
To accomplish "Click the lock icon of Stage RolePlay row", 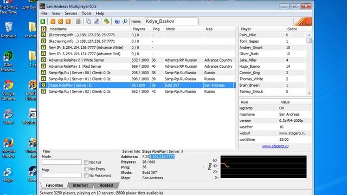I will [43, 85].
